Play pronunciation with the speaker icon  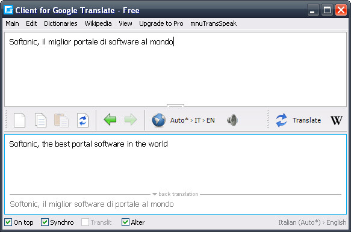pos(232,120)
